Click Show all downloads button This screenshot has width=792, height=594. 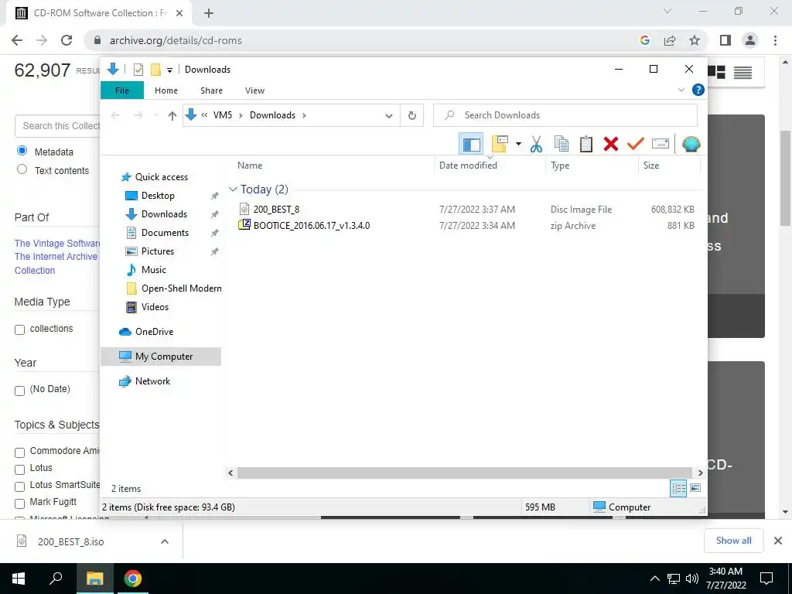[x=733, y=541]
